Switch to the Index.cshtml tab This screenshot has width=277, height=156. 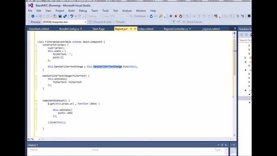click(146, 29)
